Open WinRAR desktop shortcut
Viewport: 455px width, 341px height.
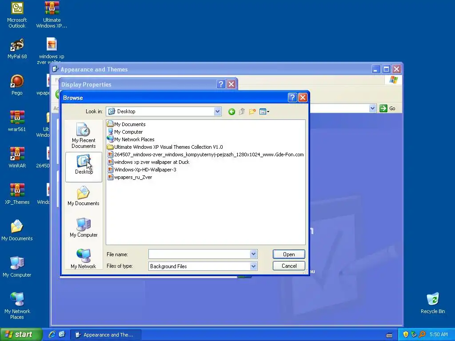tap(17, 158)
